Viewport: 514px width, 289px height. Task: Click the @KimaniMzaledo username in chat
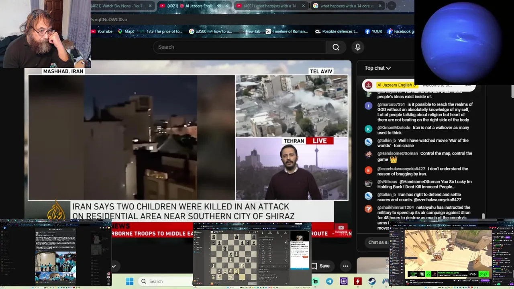pyautogui.click(x=394, y=128)
